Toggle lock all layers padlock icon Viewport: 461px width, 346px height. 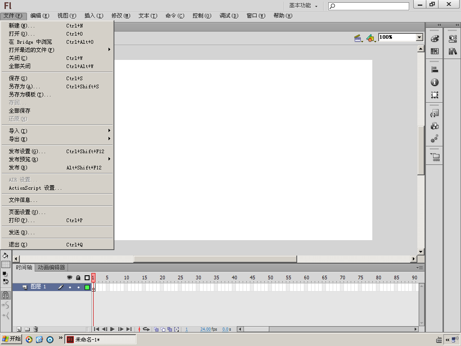pos(78,278)
